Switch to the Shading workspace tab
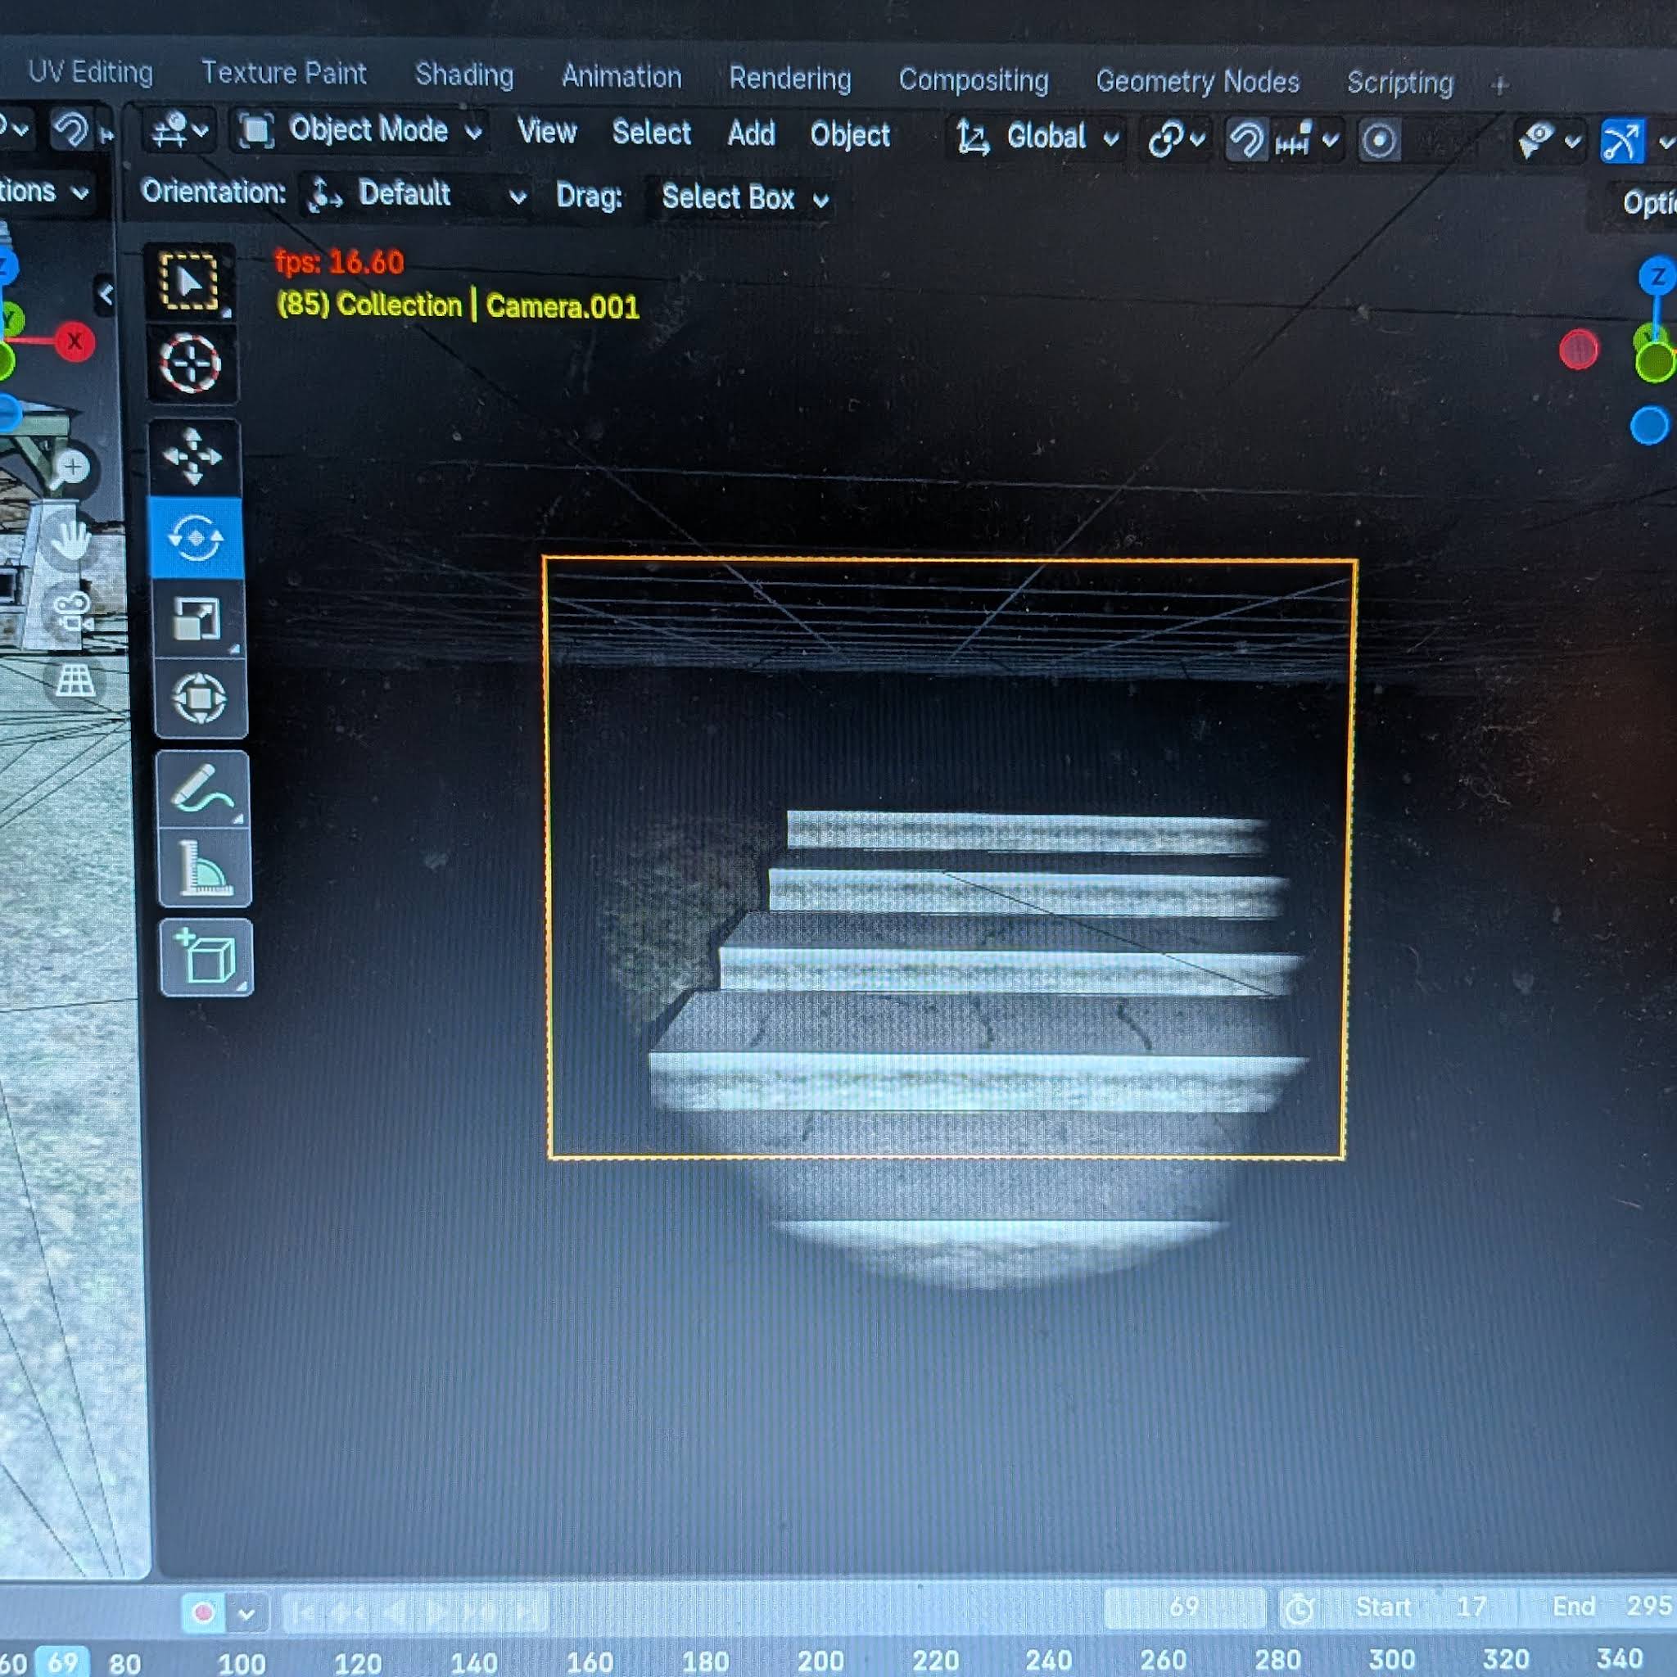This screenshot has width=1677, height=1677. (x=463, y=75)
